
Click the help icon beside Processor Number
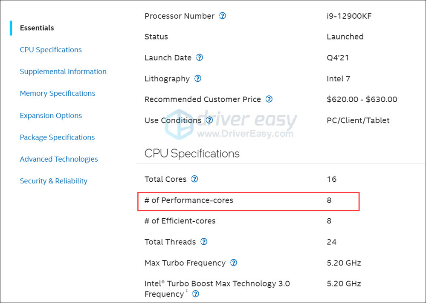coord(222,16)
